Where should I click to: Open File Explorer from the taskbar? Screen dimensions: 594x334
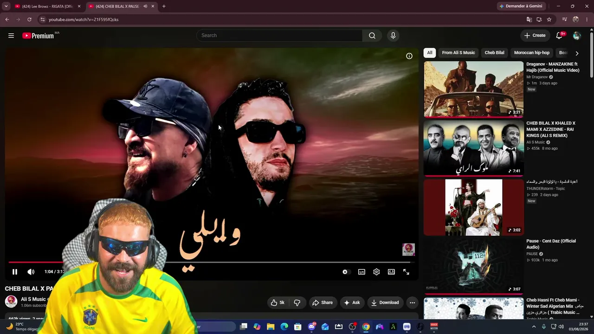click(271, 327)
